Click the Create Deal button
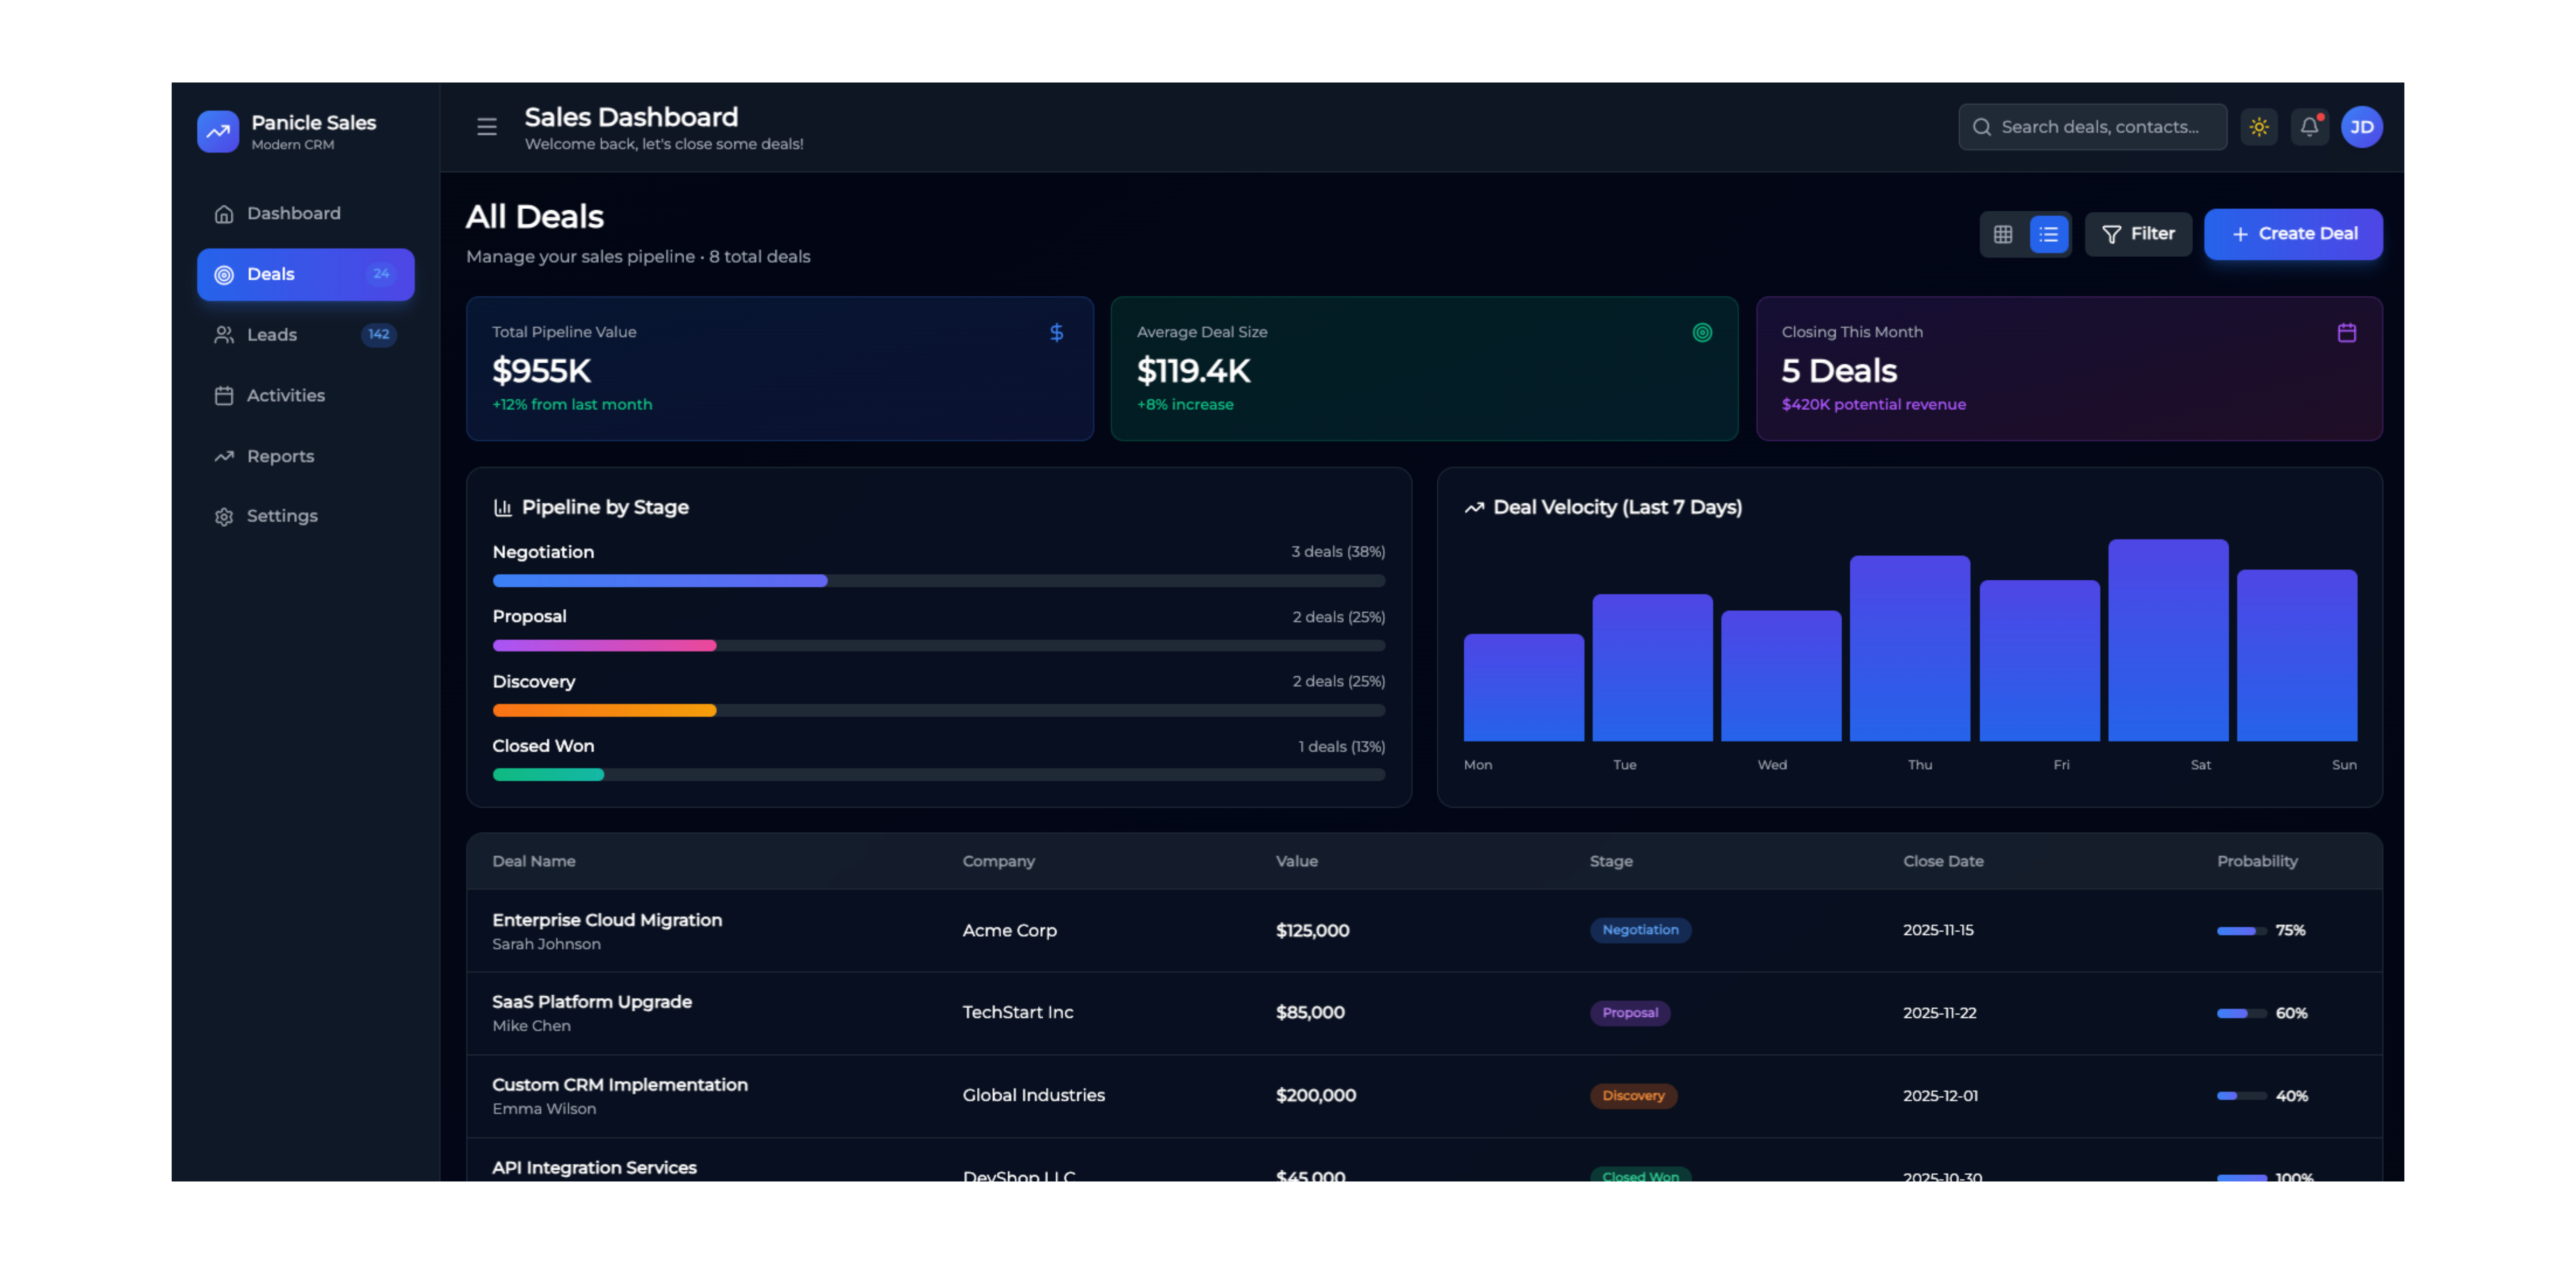This screenshot has height=1264, width=2576. pos(2294,234)
